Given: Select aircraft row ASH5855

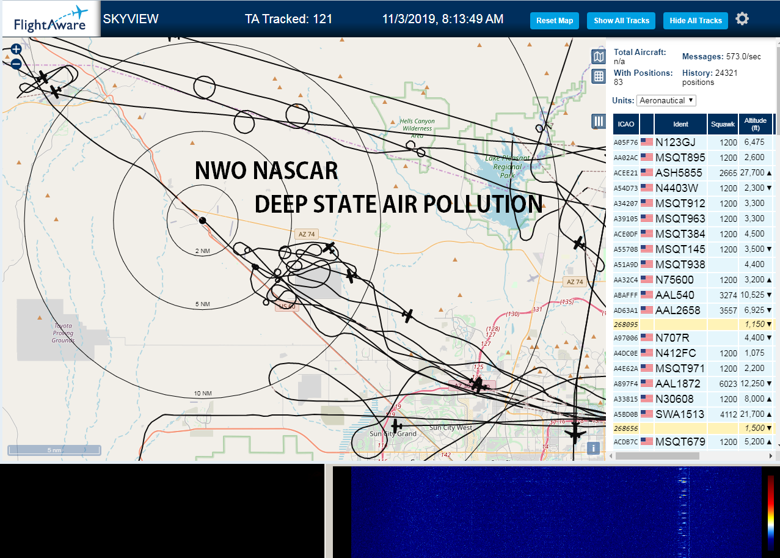Looking at the screenshot, I should coord(694,172).
